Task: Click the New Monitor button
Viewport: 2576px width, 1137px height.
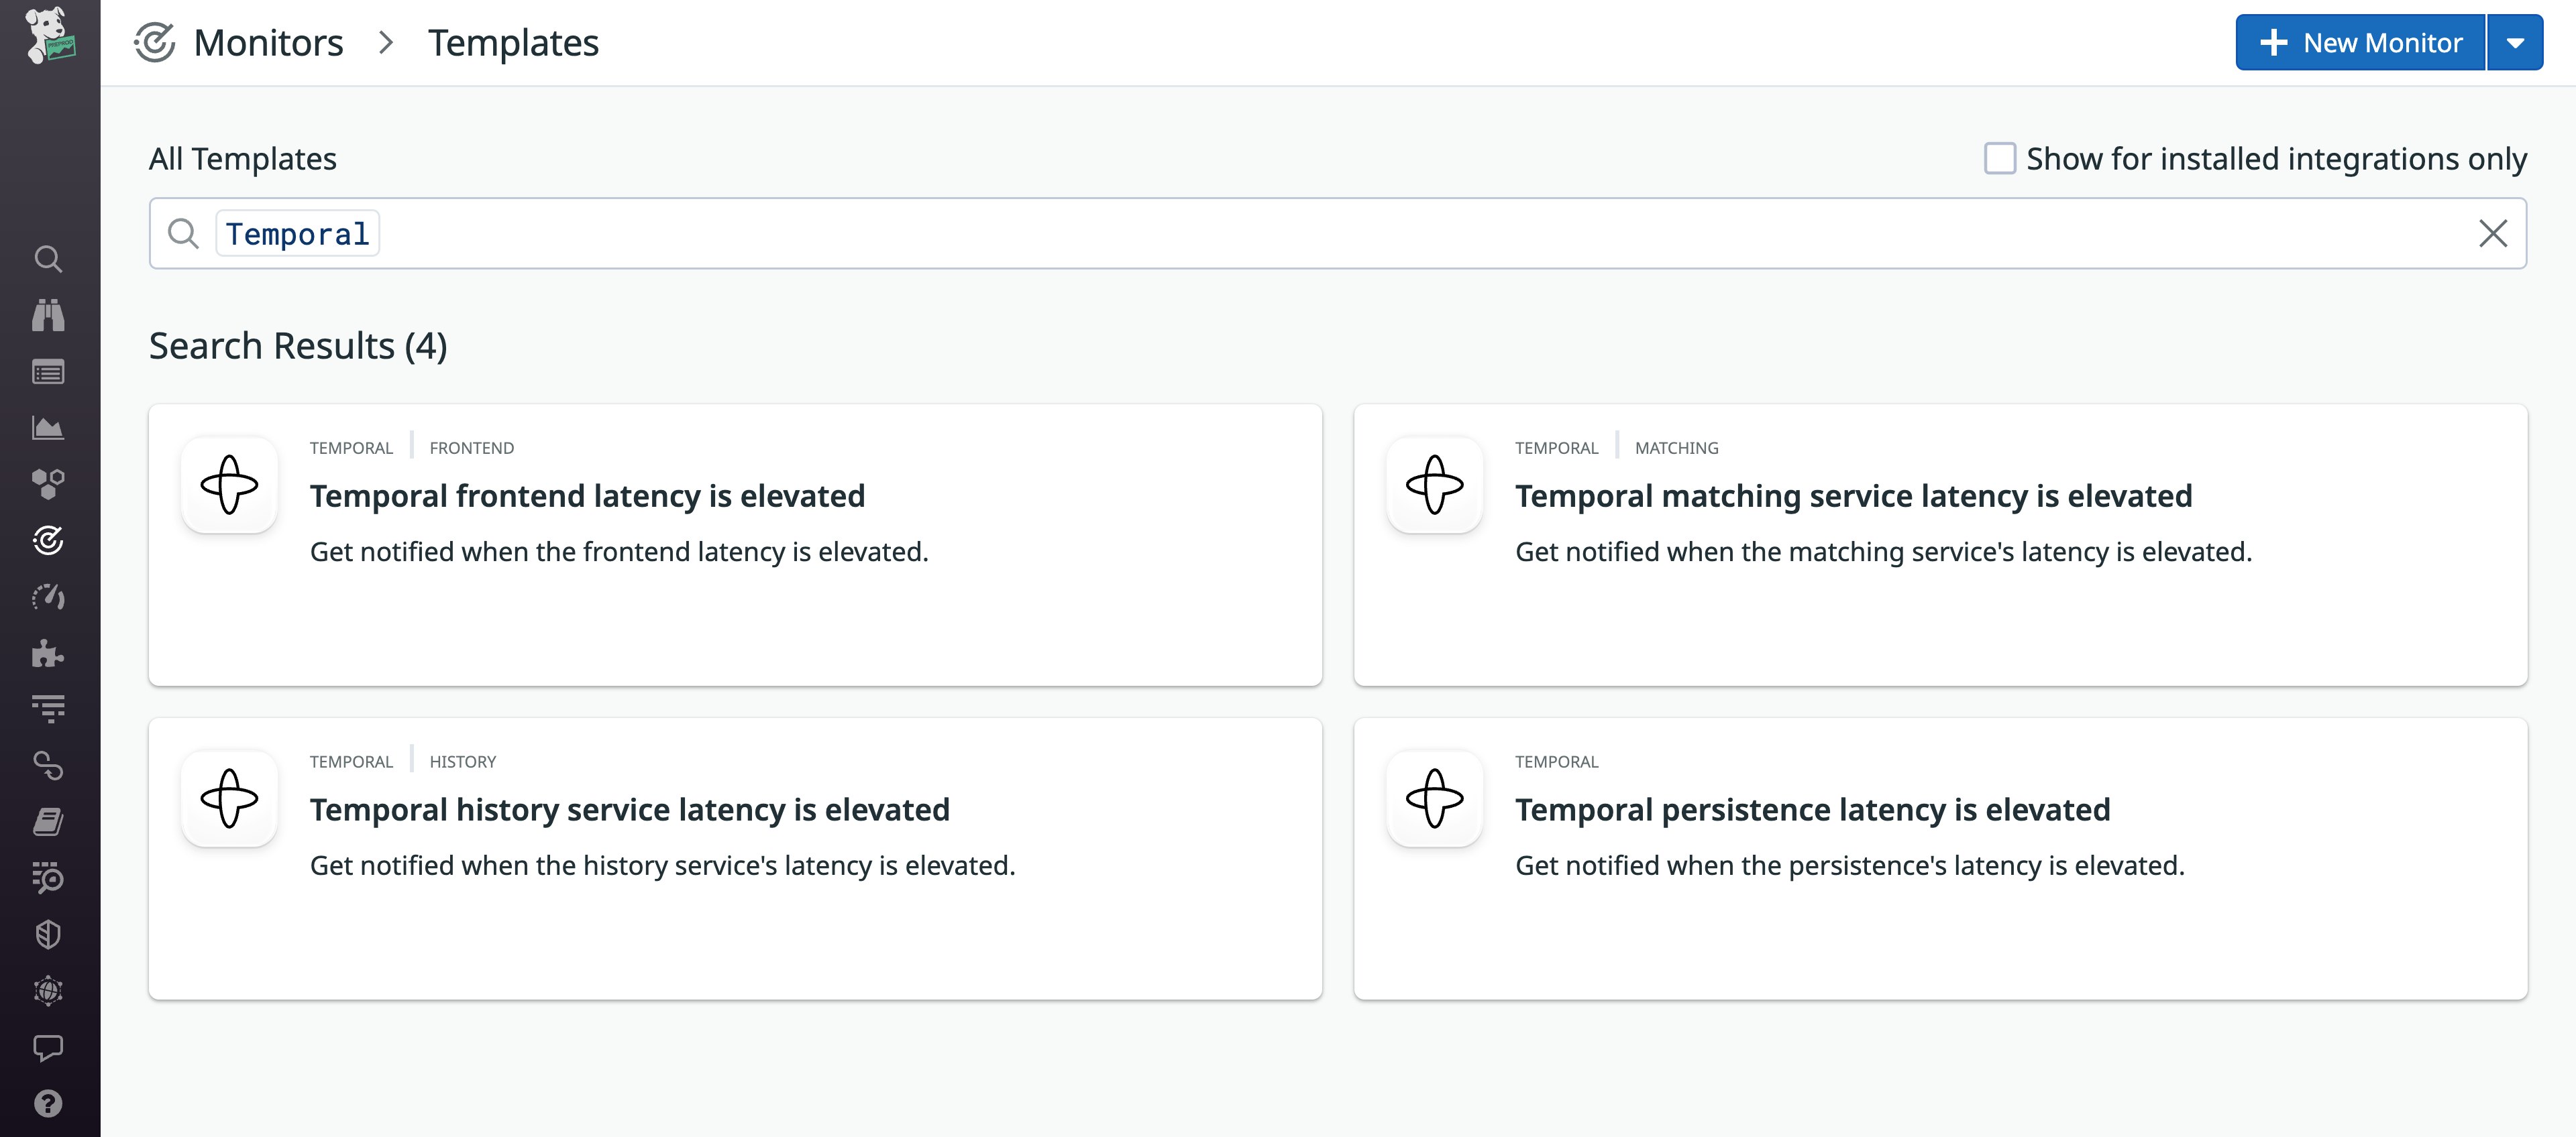Action: point(2360,42)
